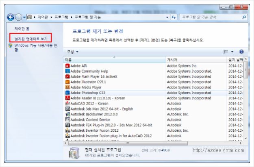
Task: Click the refresh button beside address bar
Action: [x=174, y=17]
